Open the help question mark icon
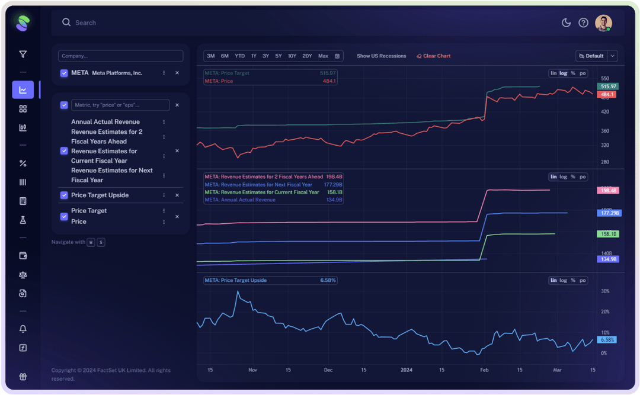The height and width of the screenshot is (395, 640). click(583, 22)
